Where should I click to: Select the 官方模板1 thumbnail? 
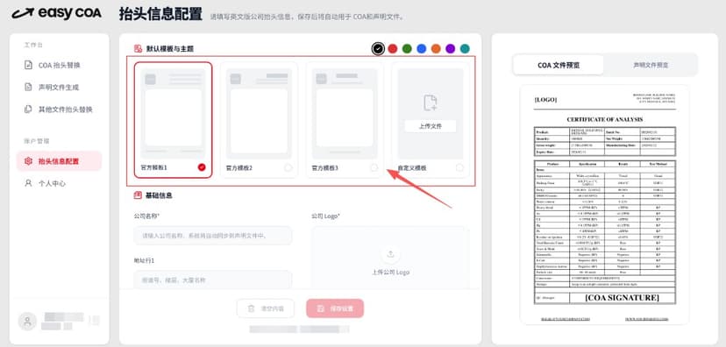point(173,114)
